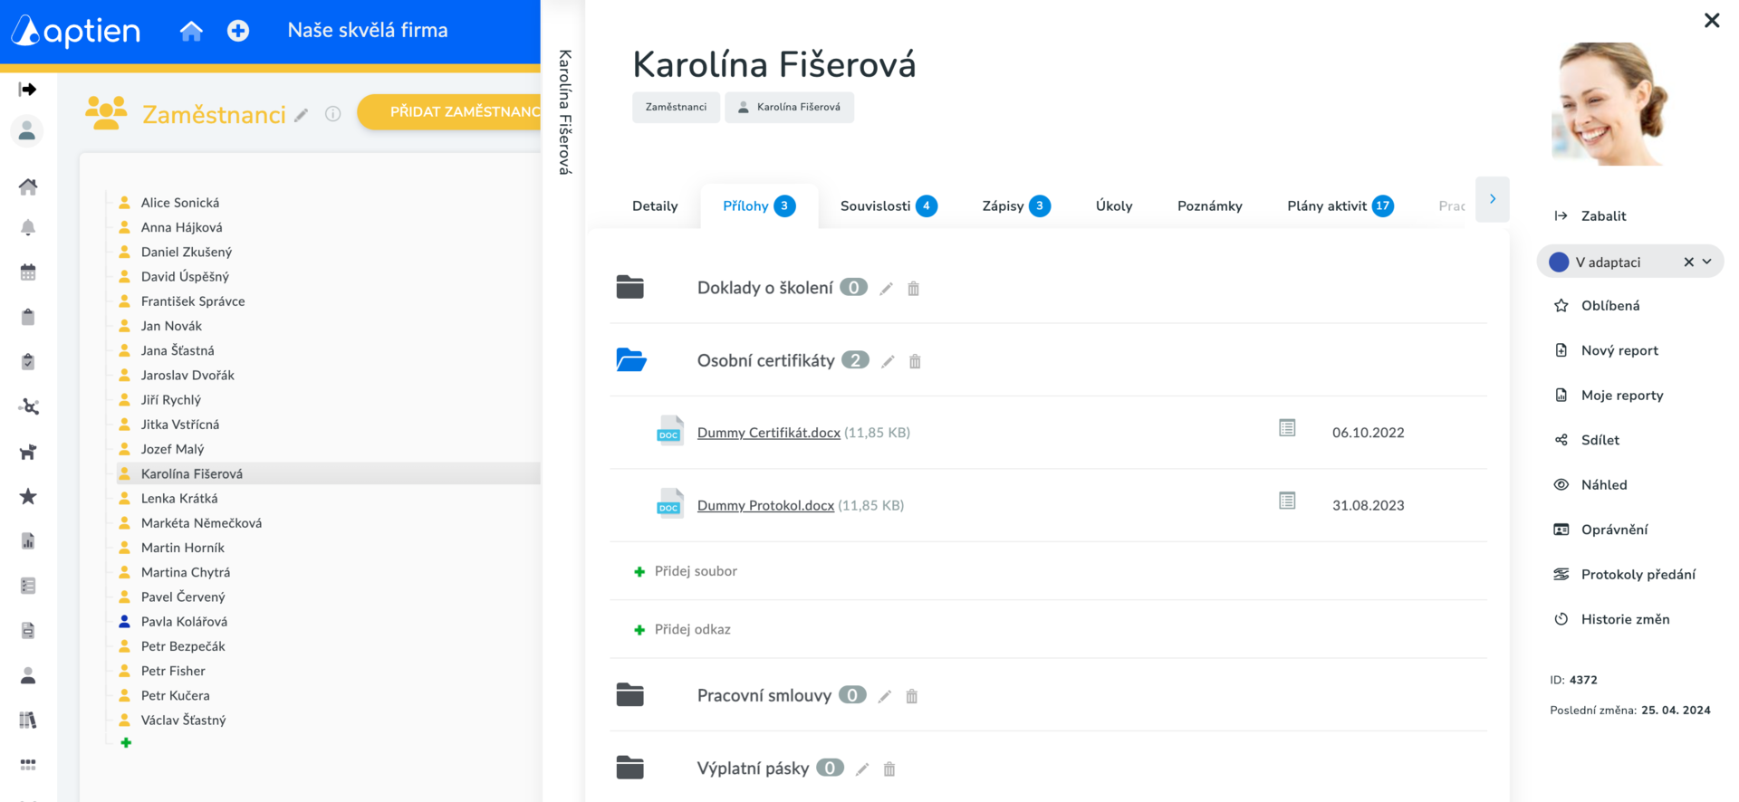This screenshot has width=1739, height=802.
Task: Switch to the Detaily tab
Action: (x=655, y=206)
